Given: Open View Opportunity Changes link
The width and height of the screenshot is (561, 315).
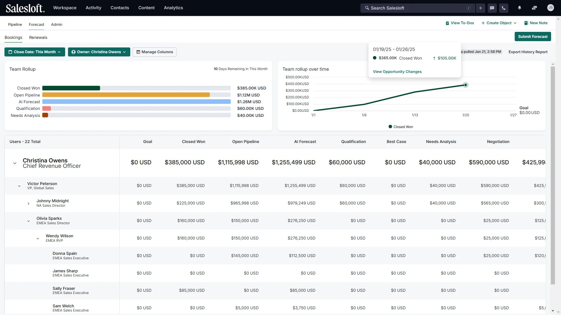Looking at the screenshot, I should (x=397, y=72).
